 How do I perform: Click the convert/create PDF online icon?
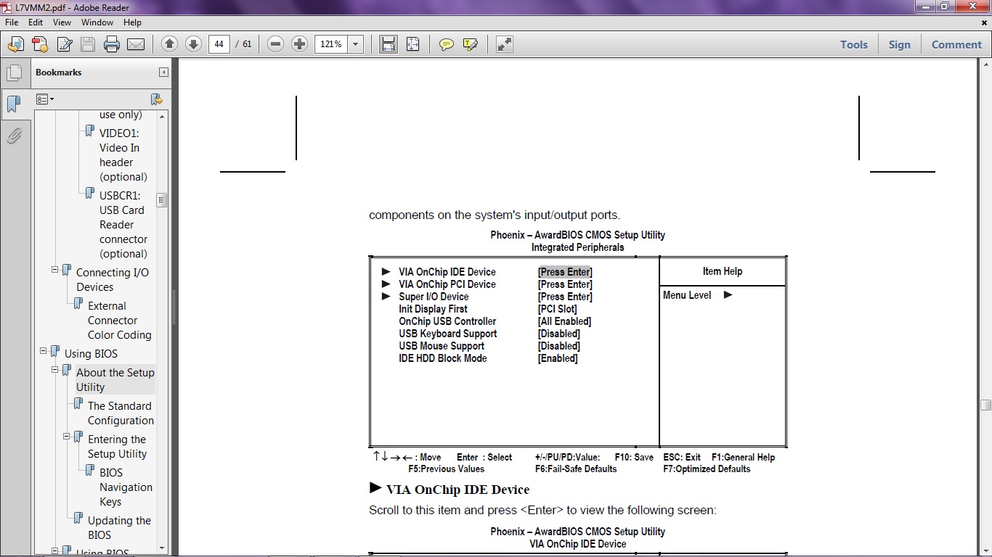tap(15, 44)
